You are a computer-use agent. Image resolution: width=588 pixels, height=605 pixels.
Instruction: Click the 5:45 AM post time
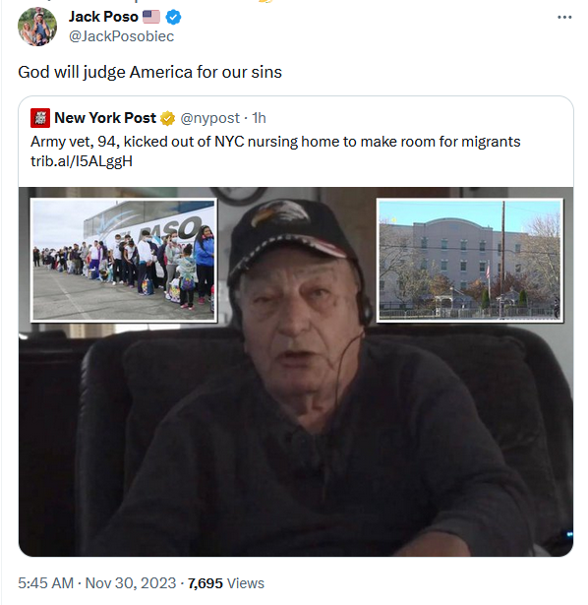[x=45, y=583]
